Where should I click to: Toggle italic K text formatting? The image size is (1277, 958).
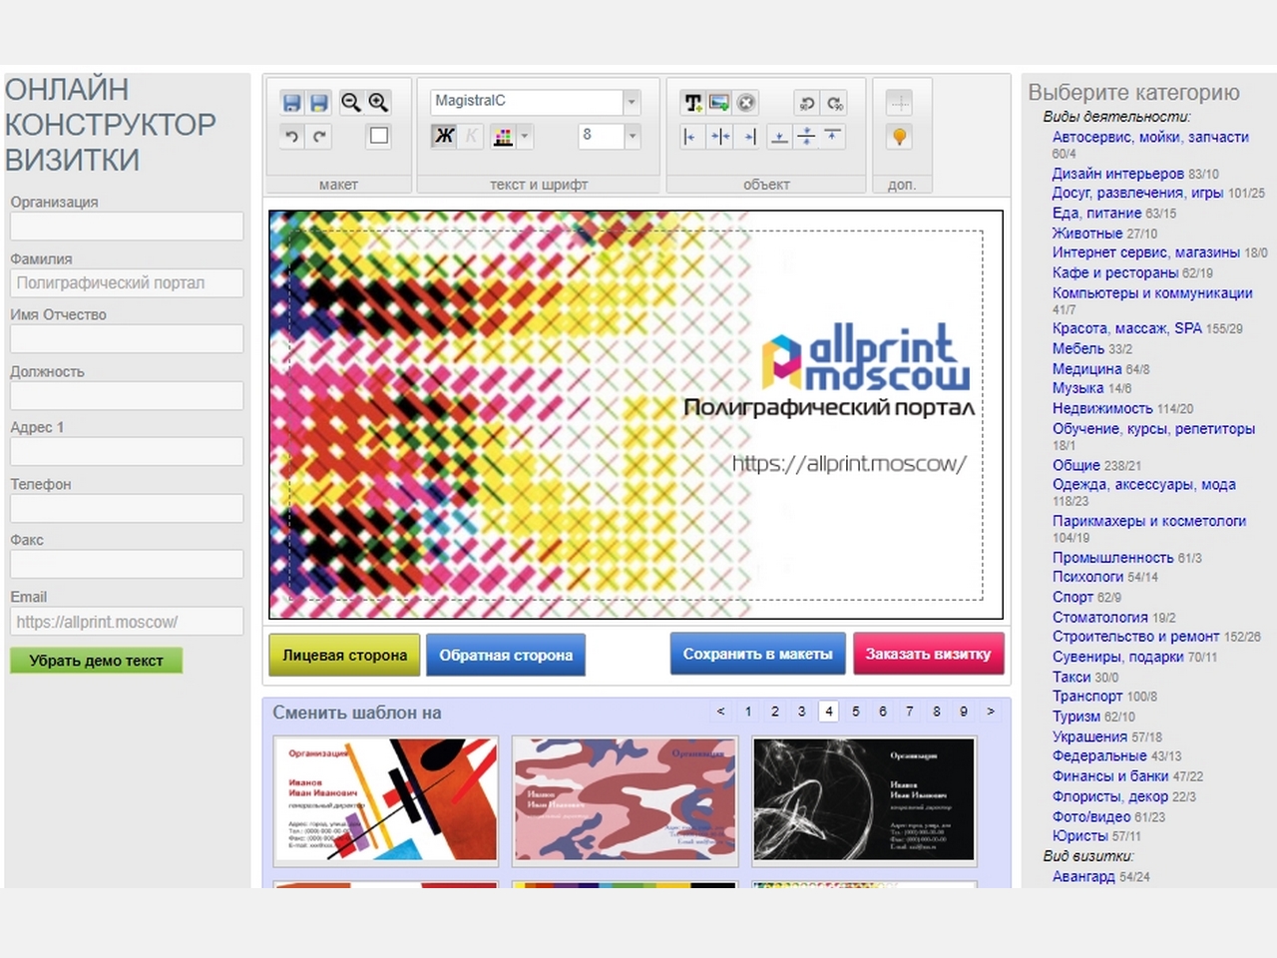[x=472, y=136]
